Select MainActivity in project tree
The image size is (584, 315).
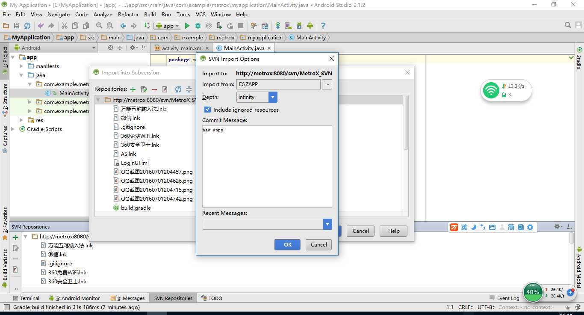[x=74, y=93]
